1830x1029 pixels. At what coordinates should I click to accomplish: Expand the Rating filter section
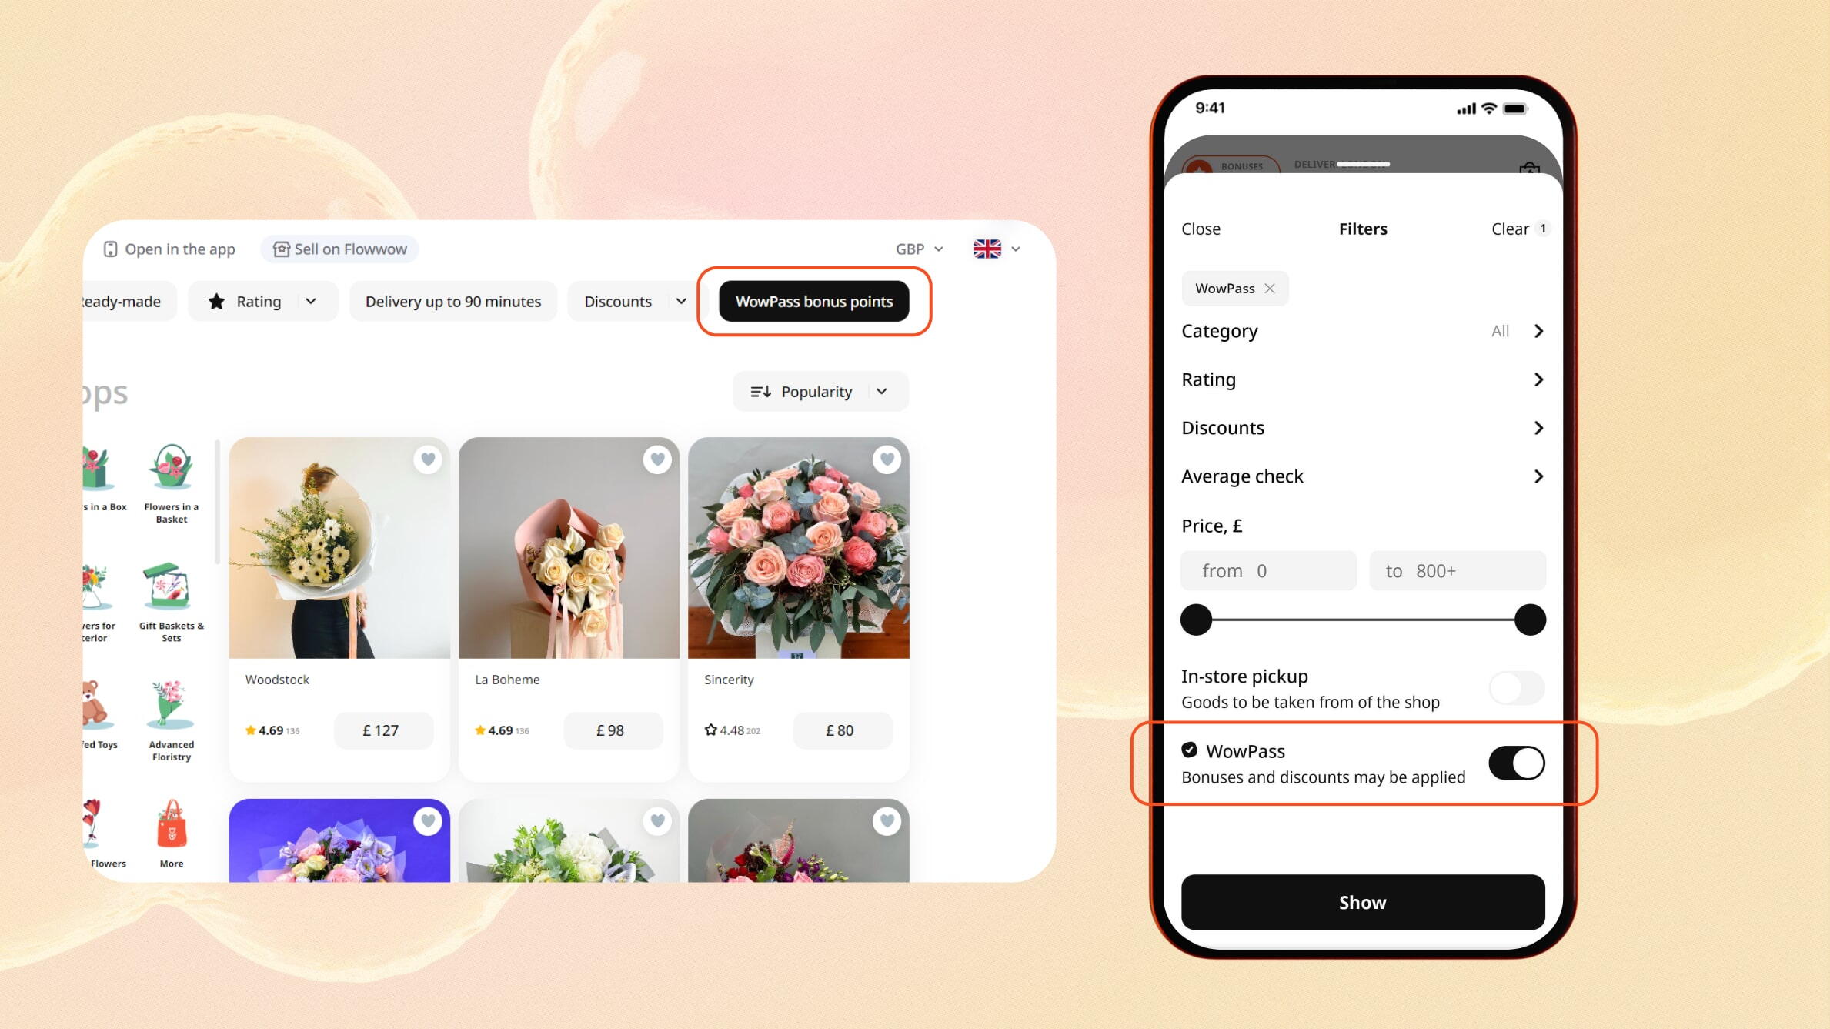pyautogui.click(x=1362, y=378)
